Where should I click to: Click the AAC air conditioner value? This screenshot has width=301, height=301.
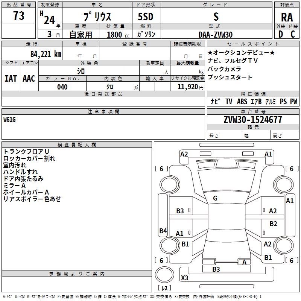coord(29,78)
